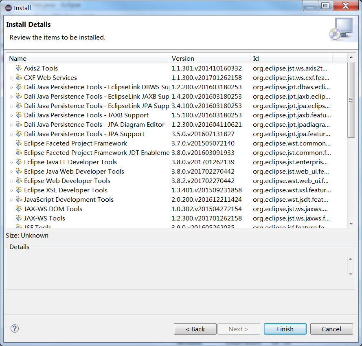Screen dimensions: 362x346
Task: Click version 3.8.2.v201702270442
Action: [x=203, y=181]
